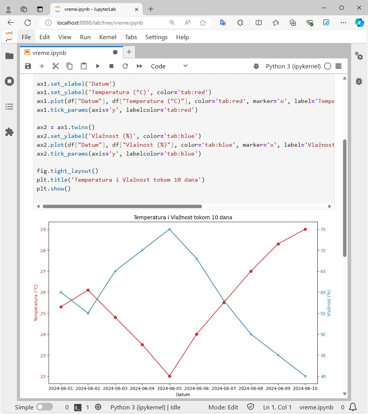
Task: Open the extension manager puzzle icon
Action: pos(10,132)
